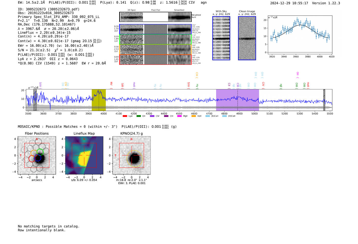Open the Fiber Positions image
Screen dimensions: 358x244
[x=37, y=155]
